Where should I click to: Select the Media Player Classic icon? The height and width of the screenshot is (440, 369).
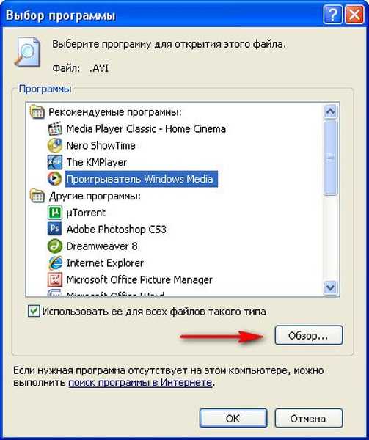point(55,129)
